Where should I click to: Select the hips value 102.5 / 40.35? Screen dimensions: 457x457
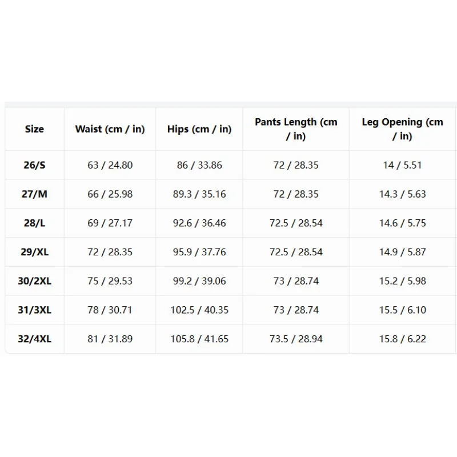[199, 310]
